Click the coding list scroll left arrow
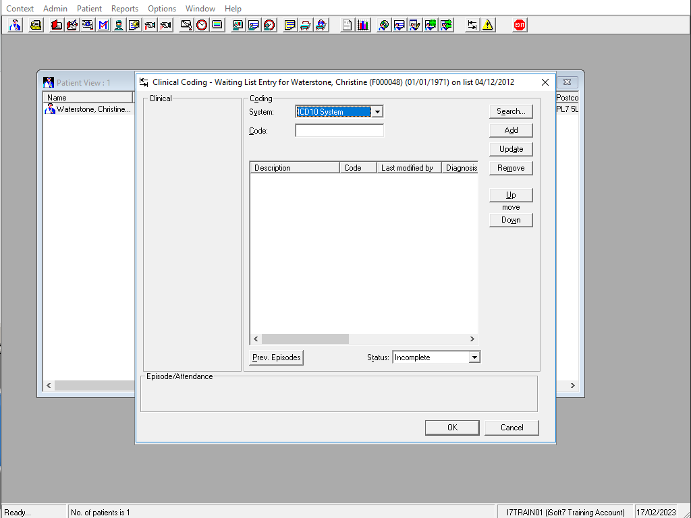The width and height of the screenshot is (691, 518). pyautogui.click(x=256, y=339)
